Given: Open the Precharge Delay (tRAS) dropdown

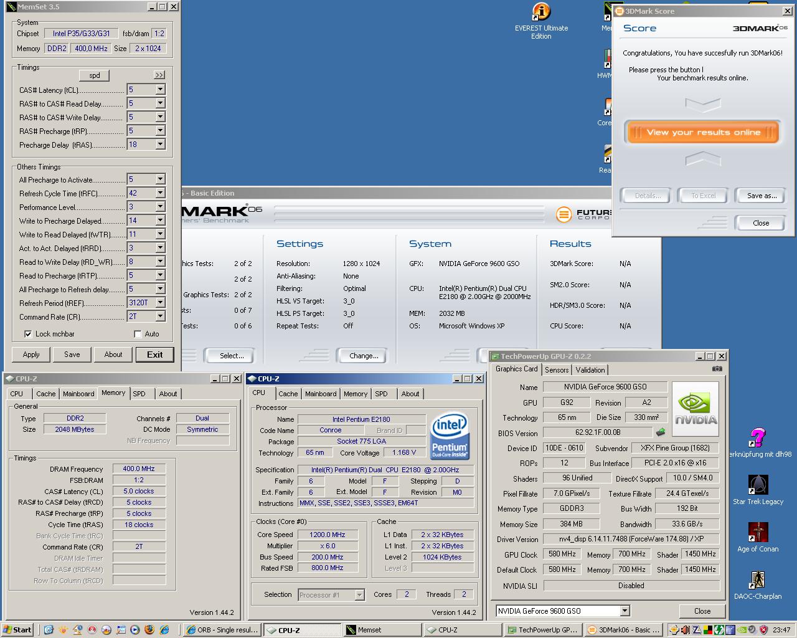Looking at the screenshot, I should (160, 145).
